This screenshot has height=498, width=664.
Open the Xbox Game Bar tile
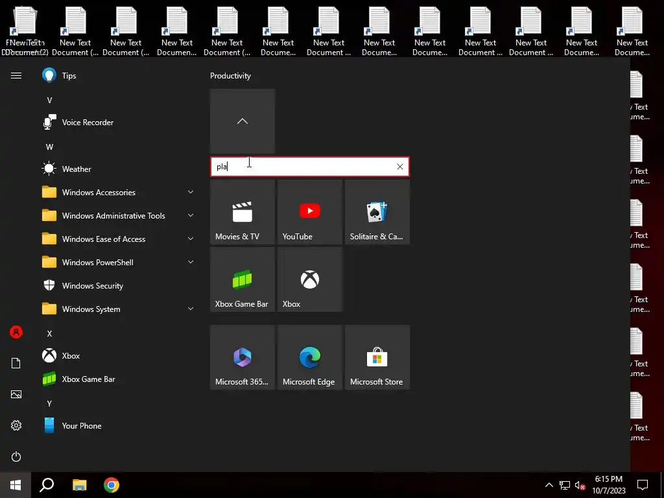(243, 279)
